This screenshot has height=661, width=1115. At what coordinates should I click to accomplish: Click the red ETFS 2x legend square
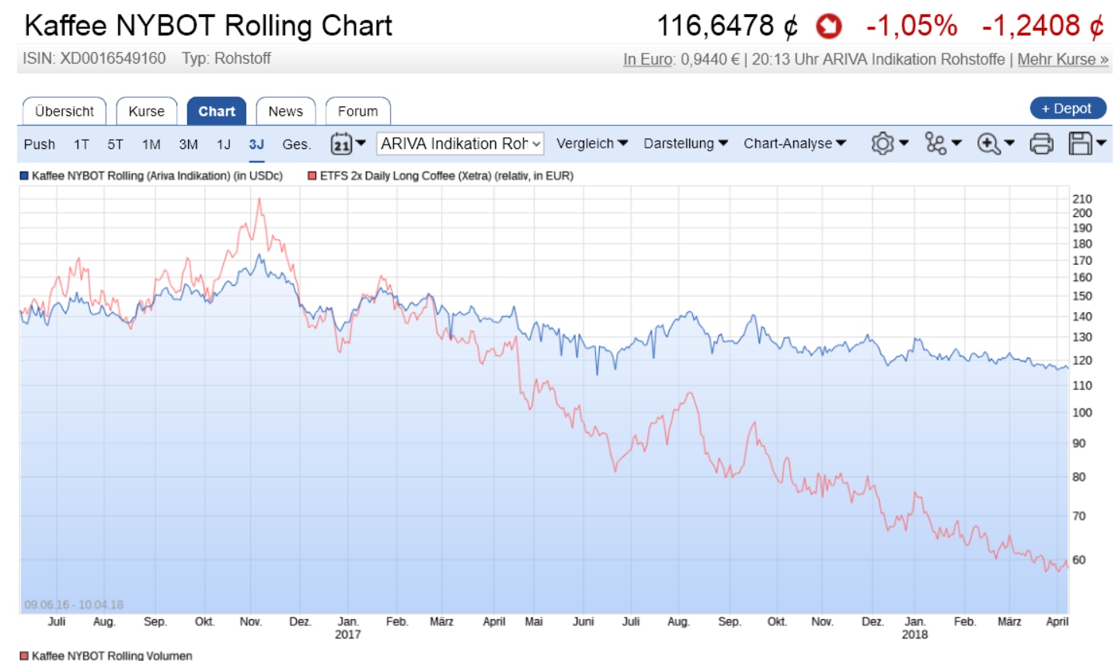312,176
